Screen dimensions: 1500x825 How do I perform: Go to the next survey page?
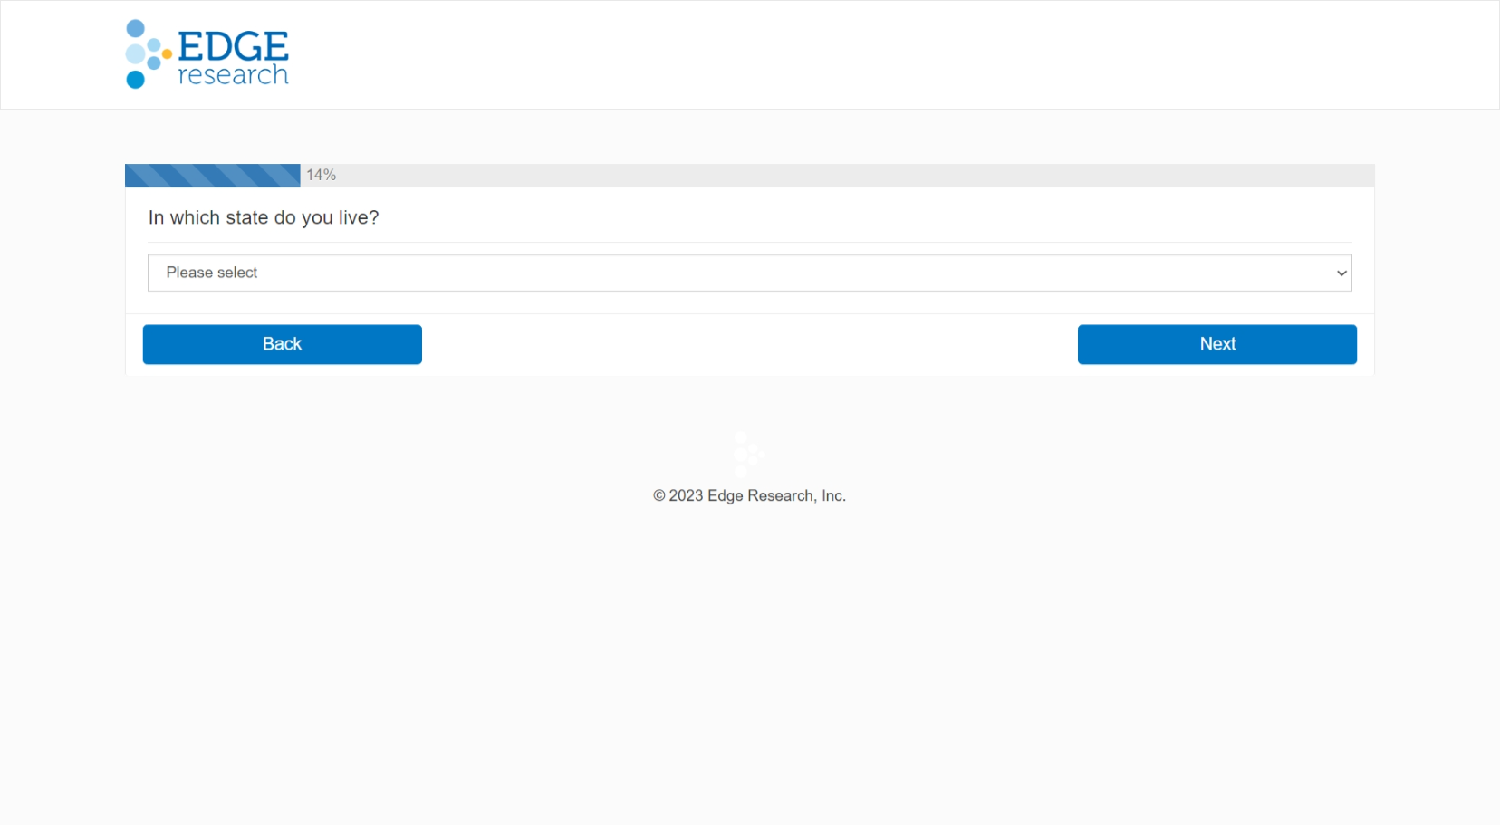(x=1216, y=344)
